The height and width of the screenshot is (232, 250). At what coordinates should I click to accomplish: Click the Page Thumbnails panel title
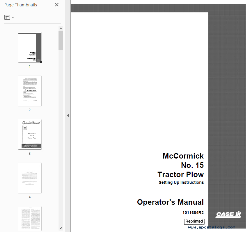(21, 5)
